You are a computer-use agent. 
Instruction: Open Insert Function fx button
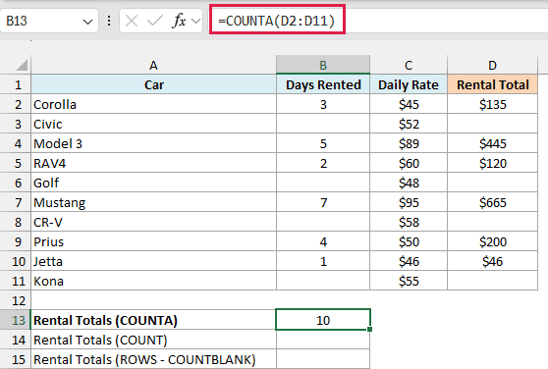pyautogui.click(x=179, y=21)
